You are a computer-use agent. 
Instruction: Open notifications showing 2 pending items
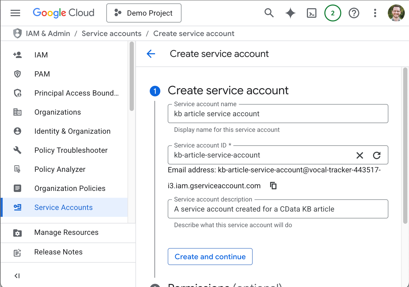[x=333, y=13]
